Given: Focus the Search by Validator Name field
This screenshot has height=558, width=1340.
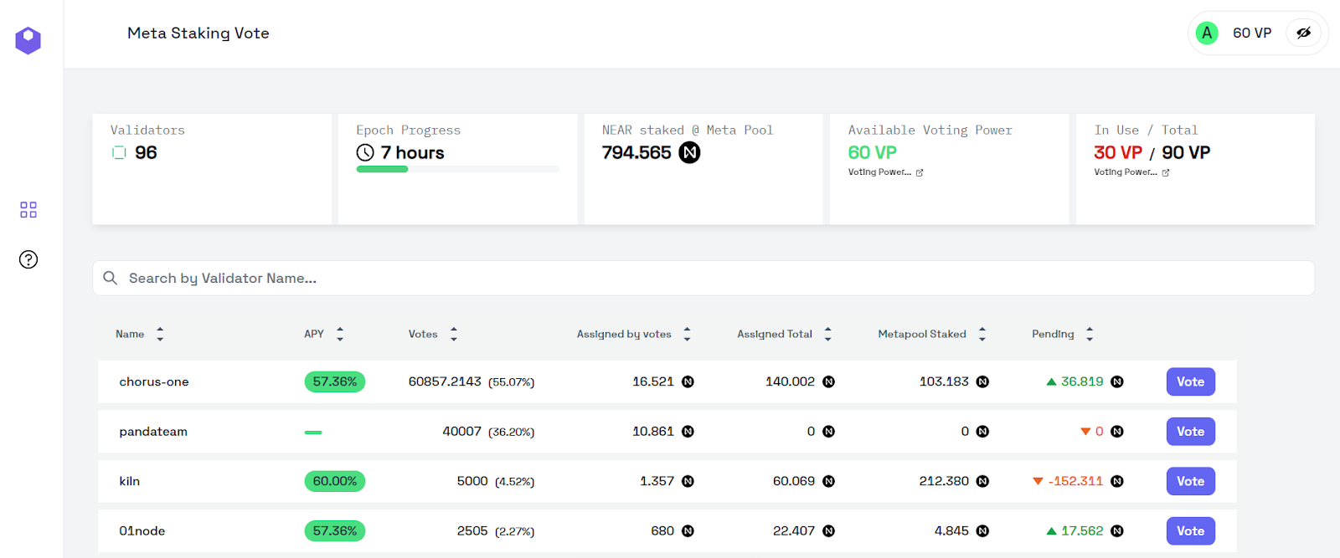Looking at the screenshot, I should (x=703, y=278).
